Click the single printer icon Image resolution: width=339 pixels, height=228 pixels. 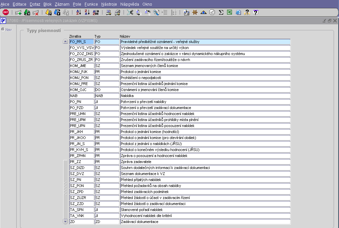pyautogui.click(x=109, y=12)
